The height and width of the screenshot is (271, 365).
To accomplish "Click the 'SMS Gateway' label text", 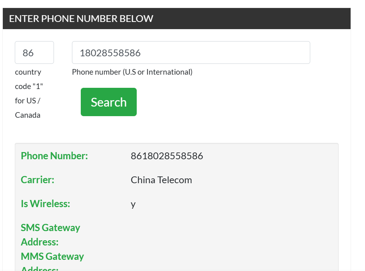I will [x=50, y=228].
